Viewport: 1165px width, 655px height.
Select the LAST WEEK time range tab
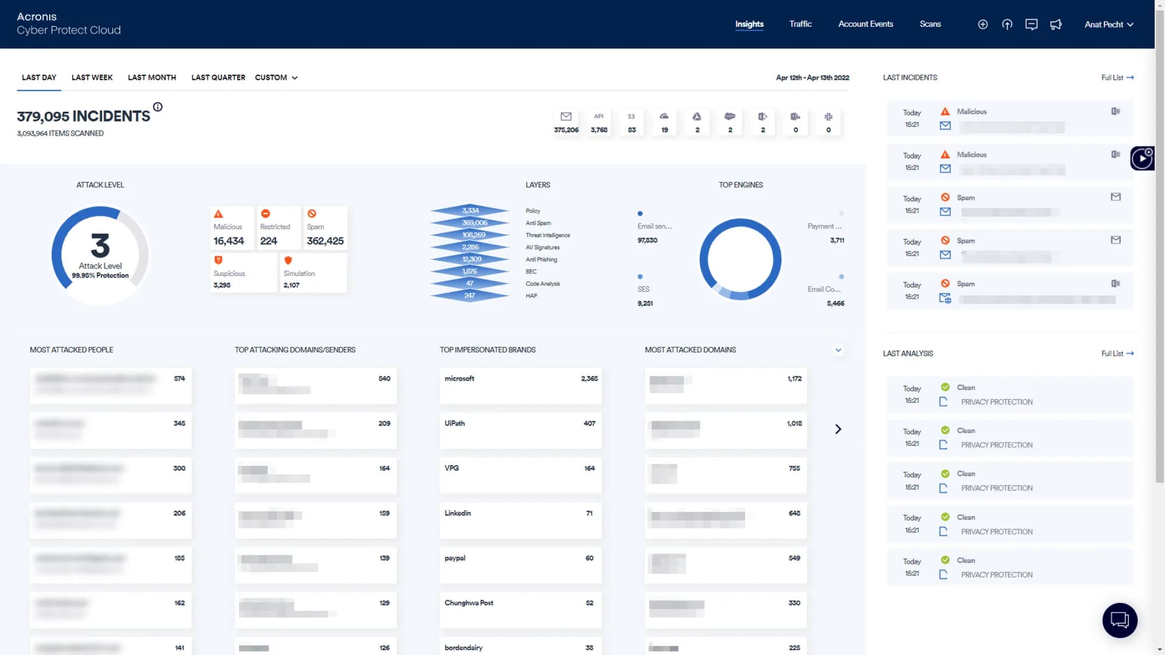coord(92,77)
